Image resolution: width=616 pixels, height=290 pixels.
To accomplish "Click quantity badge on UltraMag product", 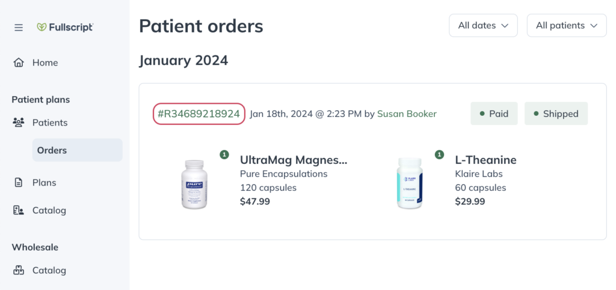I will (224, 155).
